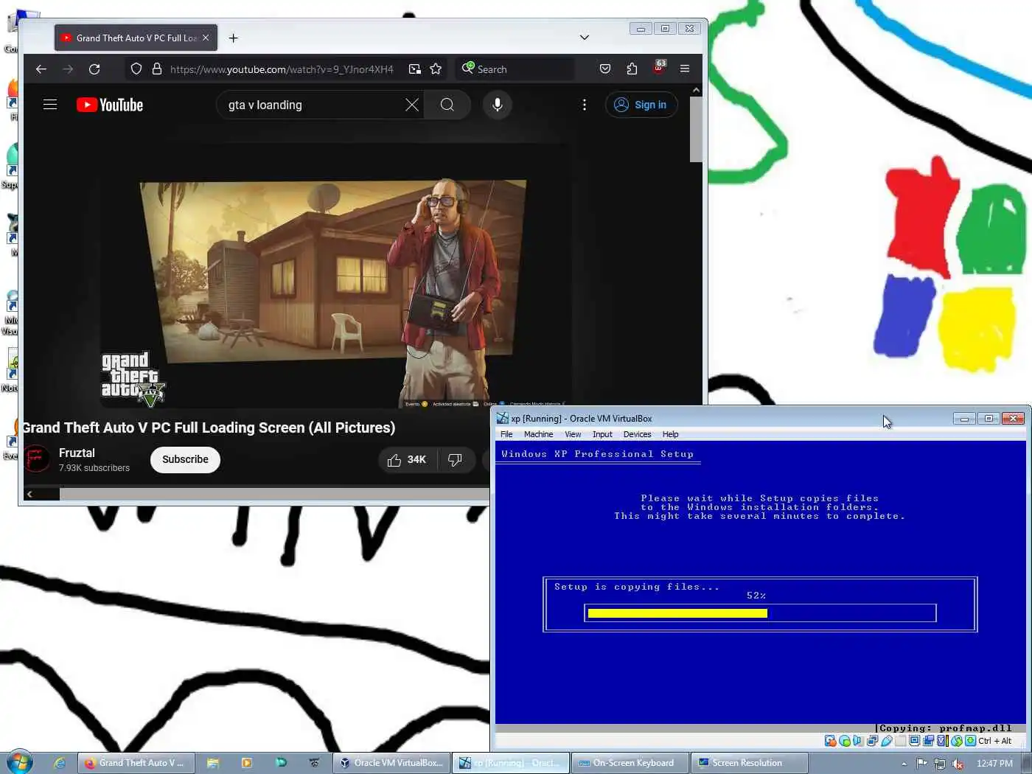Click VirtualBox USB devices status icon

[887, 741]
